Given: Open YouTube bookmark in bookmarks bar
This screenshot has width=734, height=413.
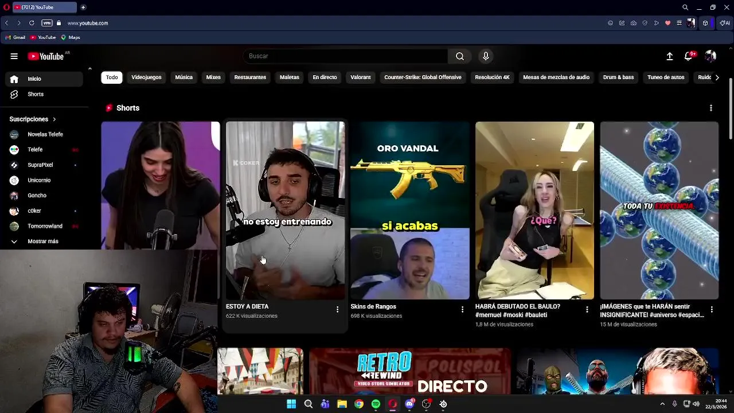Looking at the screenshot, I should pos(43,37).
